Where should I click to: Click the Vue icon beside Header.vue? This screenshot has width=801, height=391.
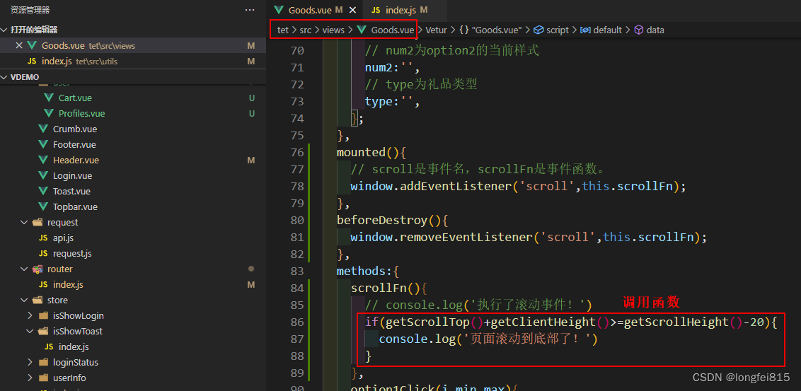(43, 160)
